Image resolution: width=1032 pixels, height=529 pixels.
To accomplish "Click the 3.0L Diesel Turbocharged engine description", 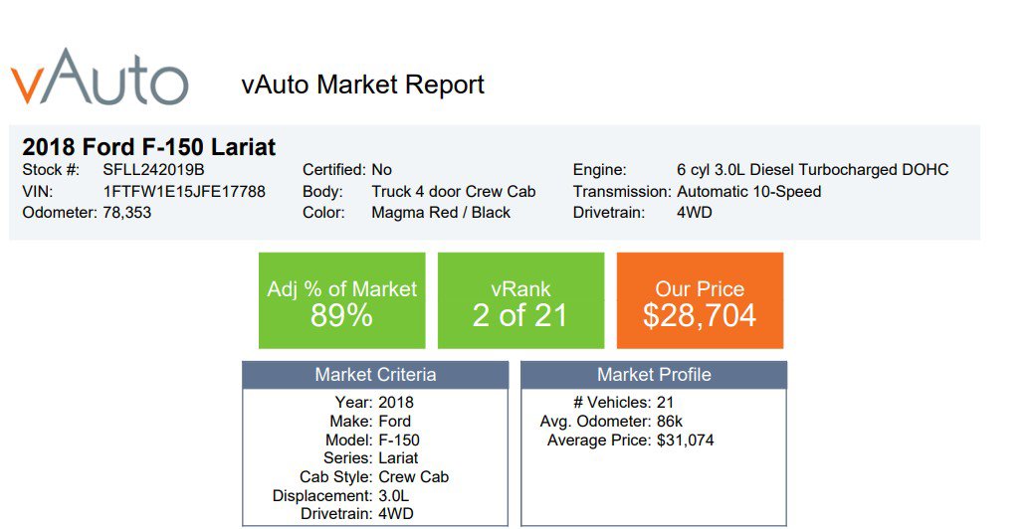I will [812, 170].
